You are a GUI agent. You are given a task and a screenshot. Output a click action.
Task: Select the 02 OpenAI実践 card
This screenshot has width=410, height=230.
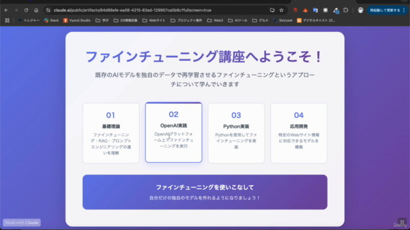click(174, 132)
